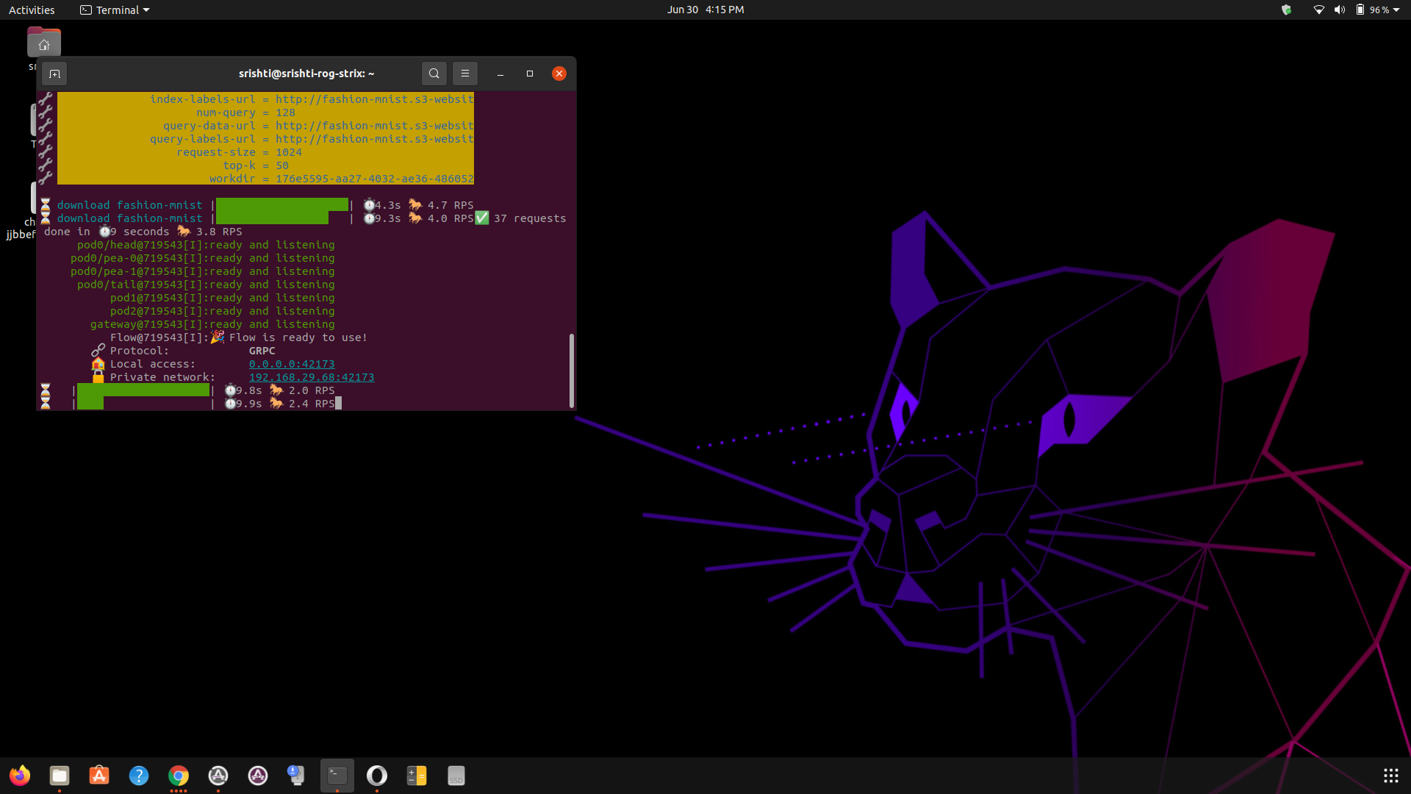This screenshot has height=794, width=1411.
Task: Open a new terminal tab
Action: pyautogui.click(x=54, y=74)
